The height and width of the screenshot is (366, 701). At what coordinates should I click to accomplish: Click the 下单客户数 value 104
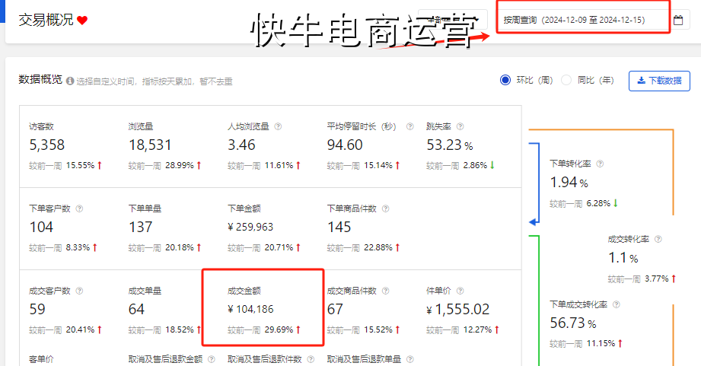coord(41,227)
